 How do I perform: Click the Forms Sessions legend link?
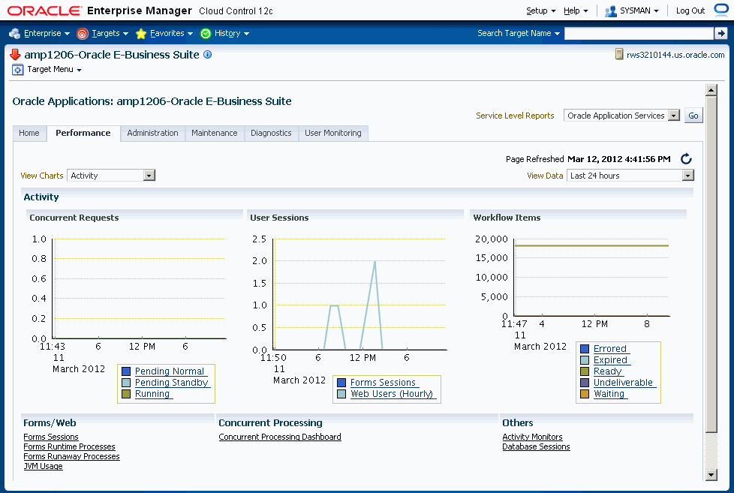384,383
